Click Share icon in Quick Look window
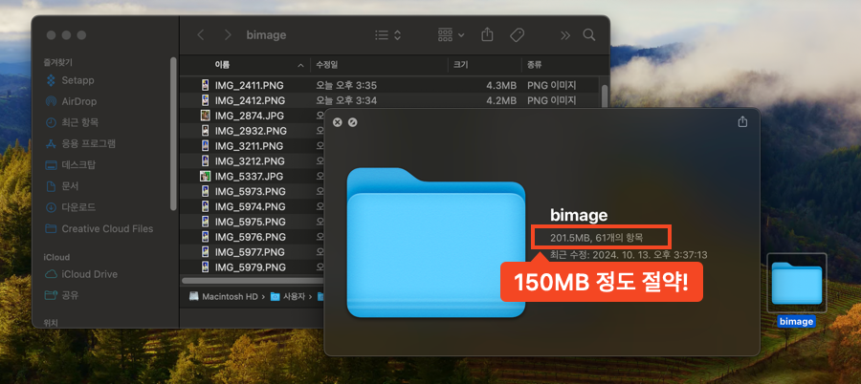The height and width of the screenshot is (384, 861). (742, 121)
